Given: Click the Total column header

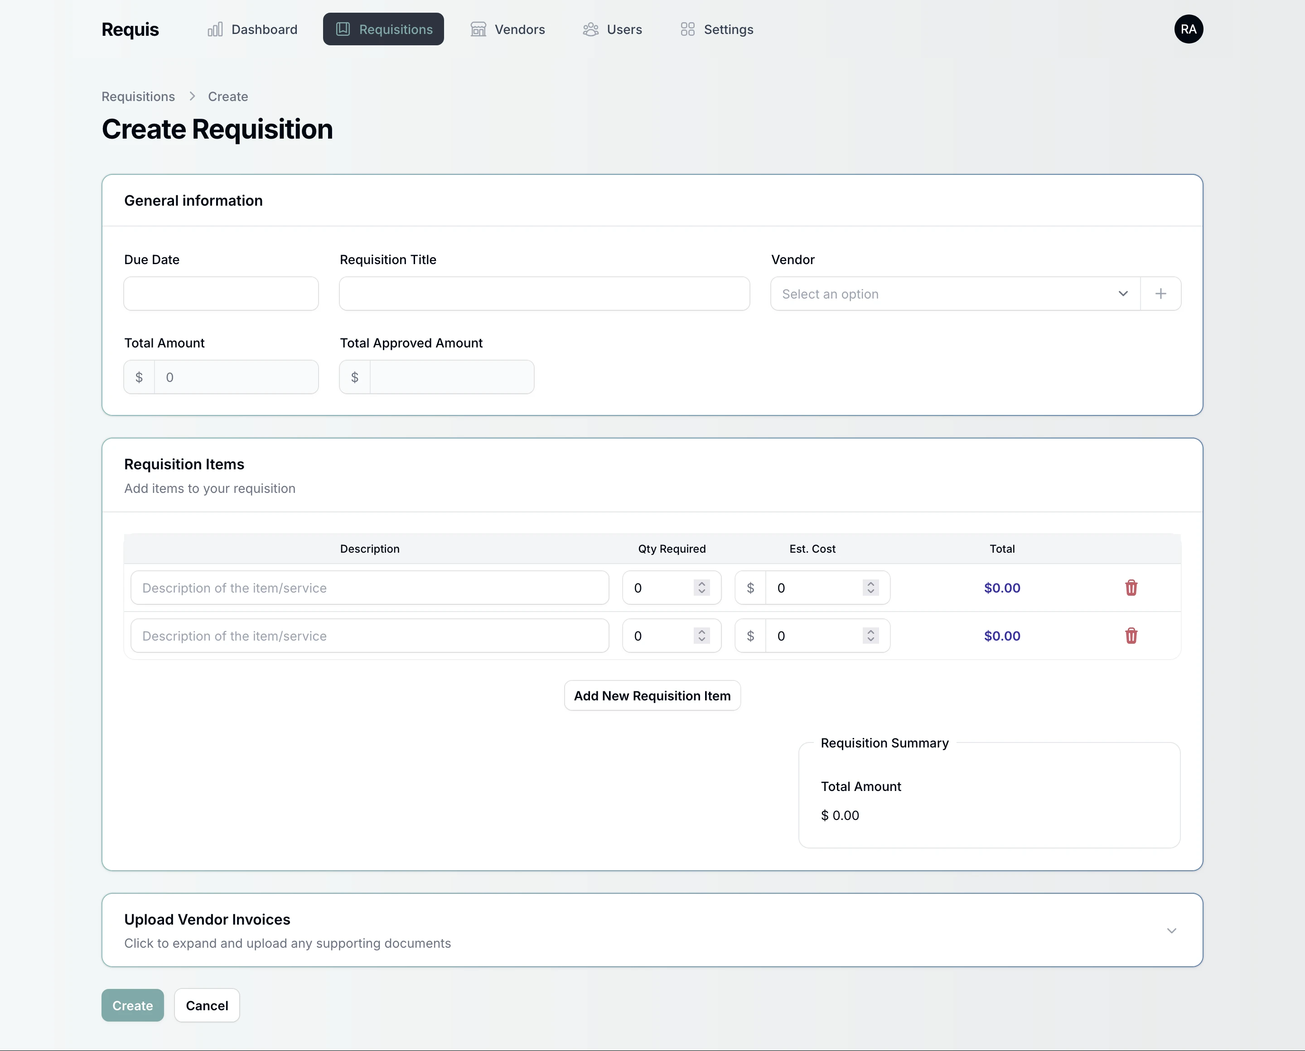Looking at the screenshot, I should pyautogui.click(x=1001, y=549).
